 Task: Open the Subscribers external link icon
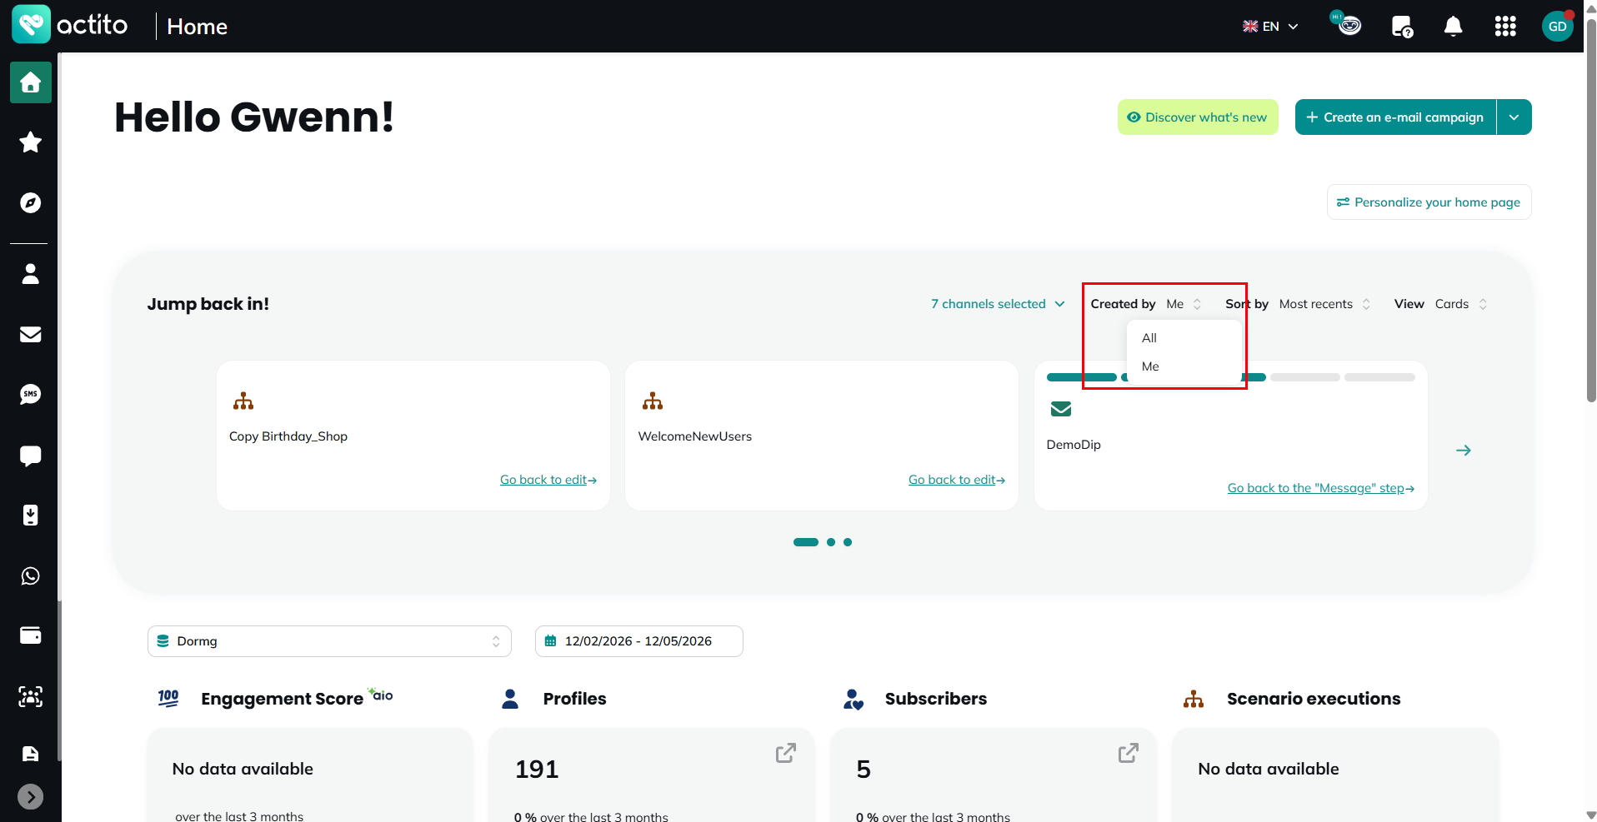[1129, 753]
